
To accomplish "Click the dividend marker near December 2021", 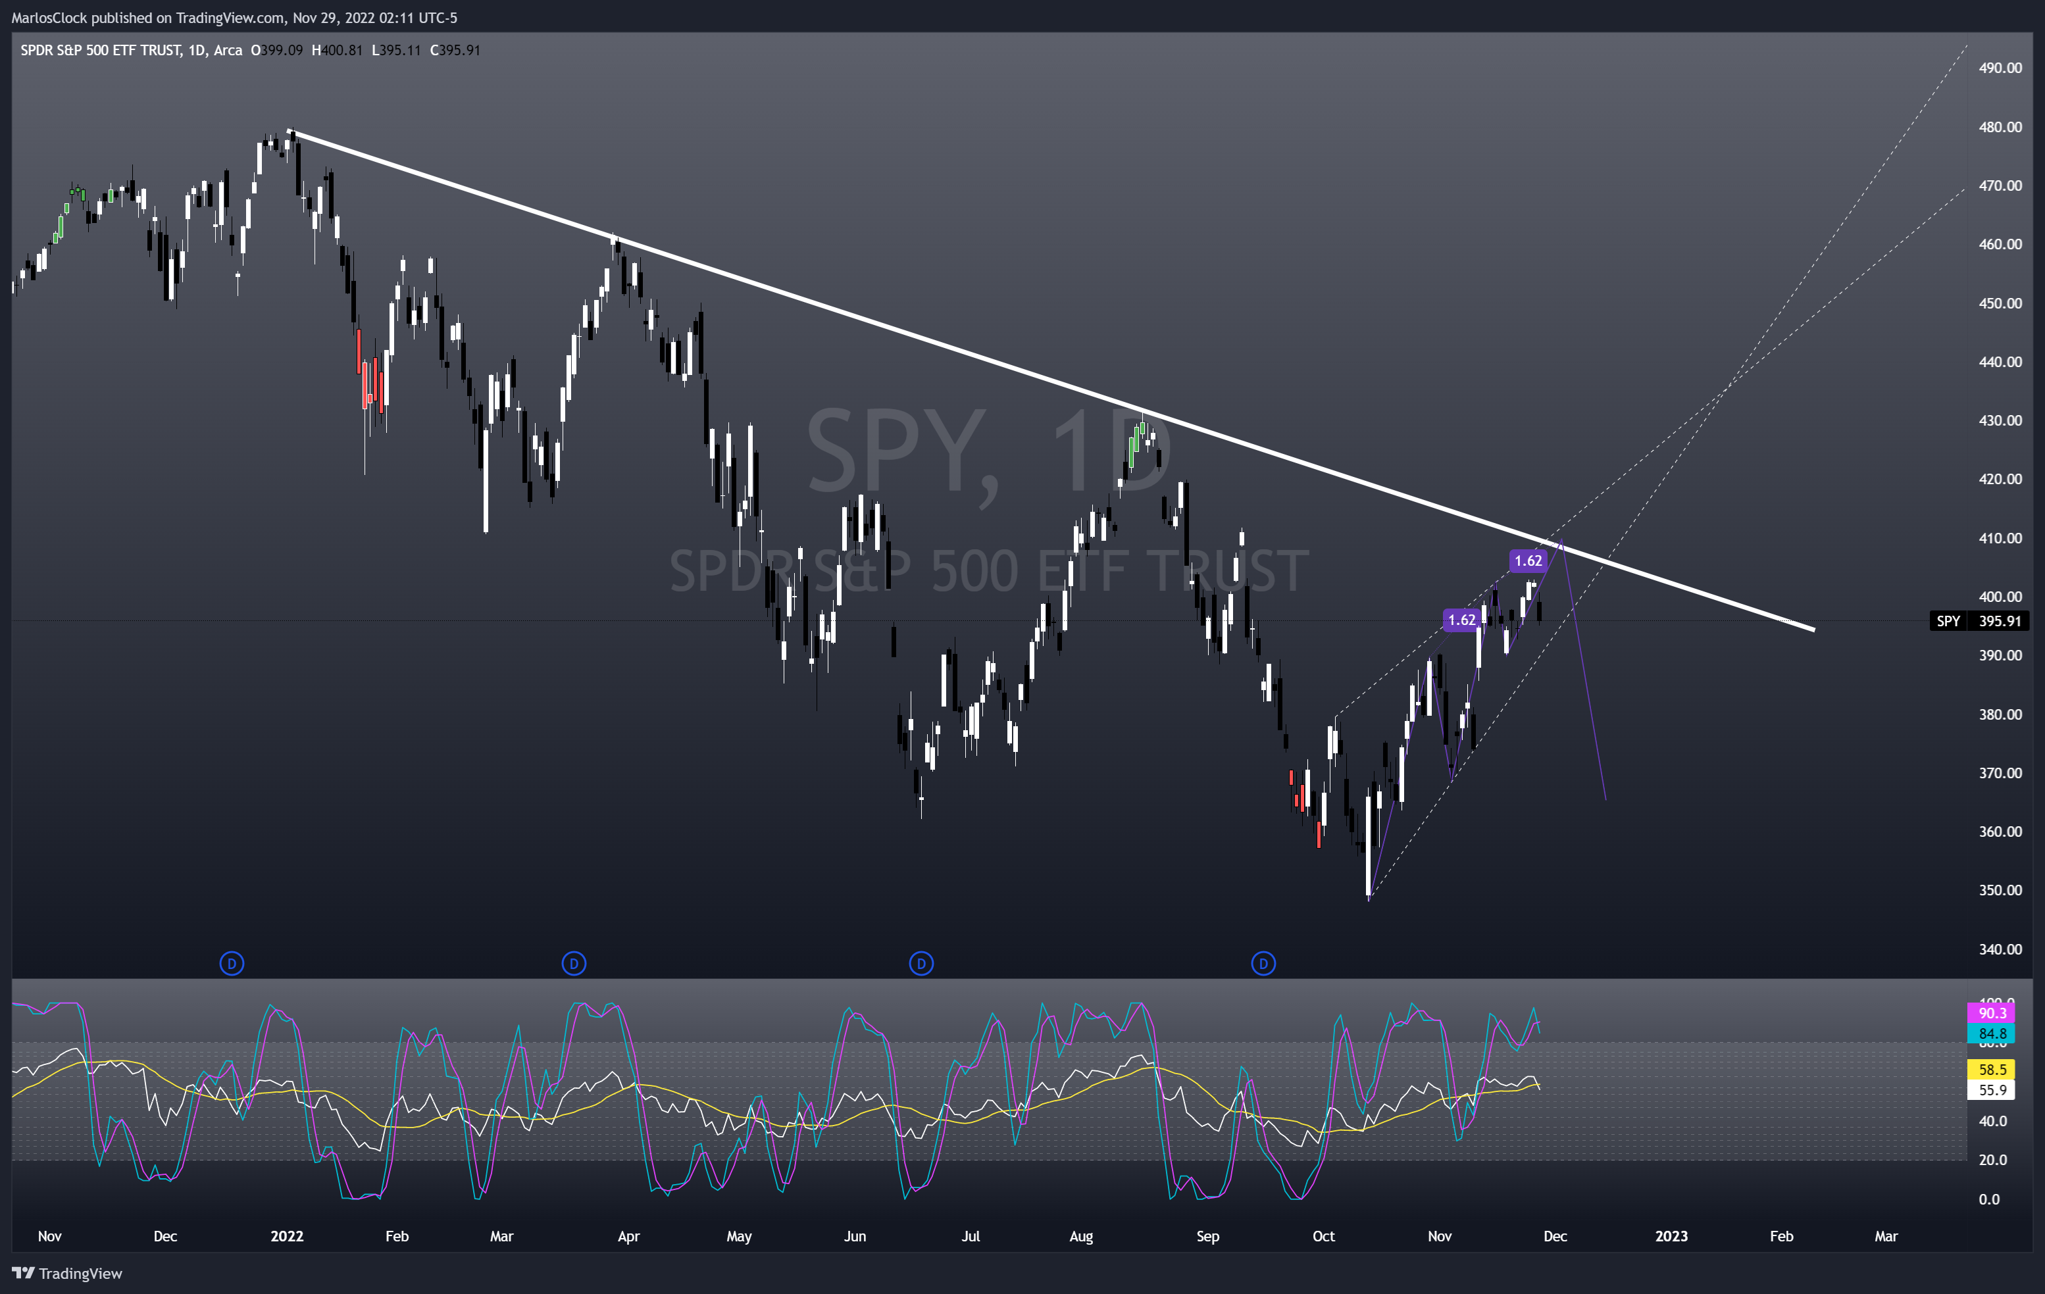I will click(x=232, y=963).
